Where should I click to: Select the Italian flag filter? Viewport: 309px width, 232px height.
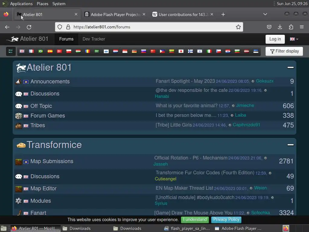coord(209,51)
